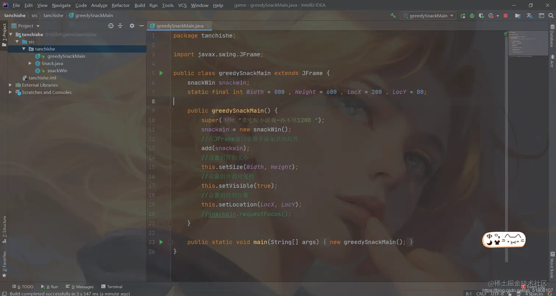Open Search Everywhere magnifier icon
The image size is (556, 296).
click(x=550, y=16)
